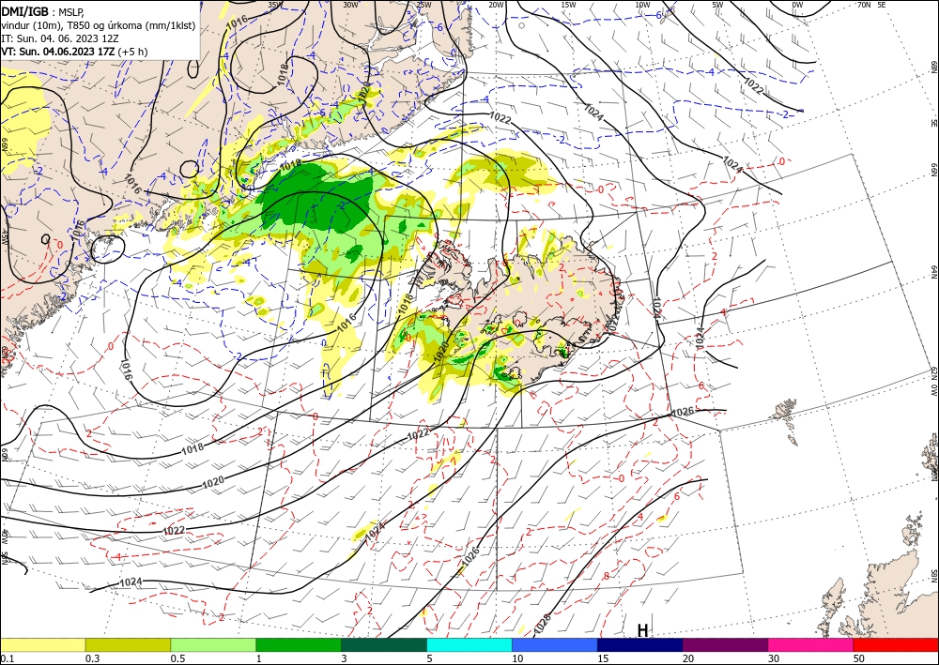Click the legend value "50"
939x665 pixels.
(859, 658)
